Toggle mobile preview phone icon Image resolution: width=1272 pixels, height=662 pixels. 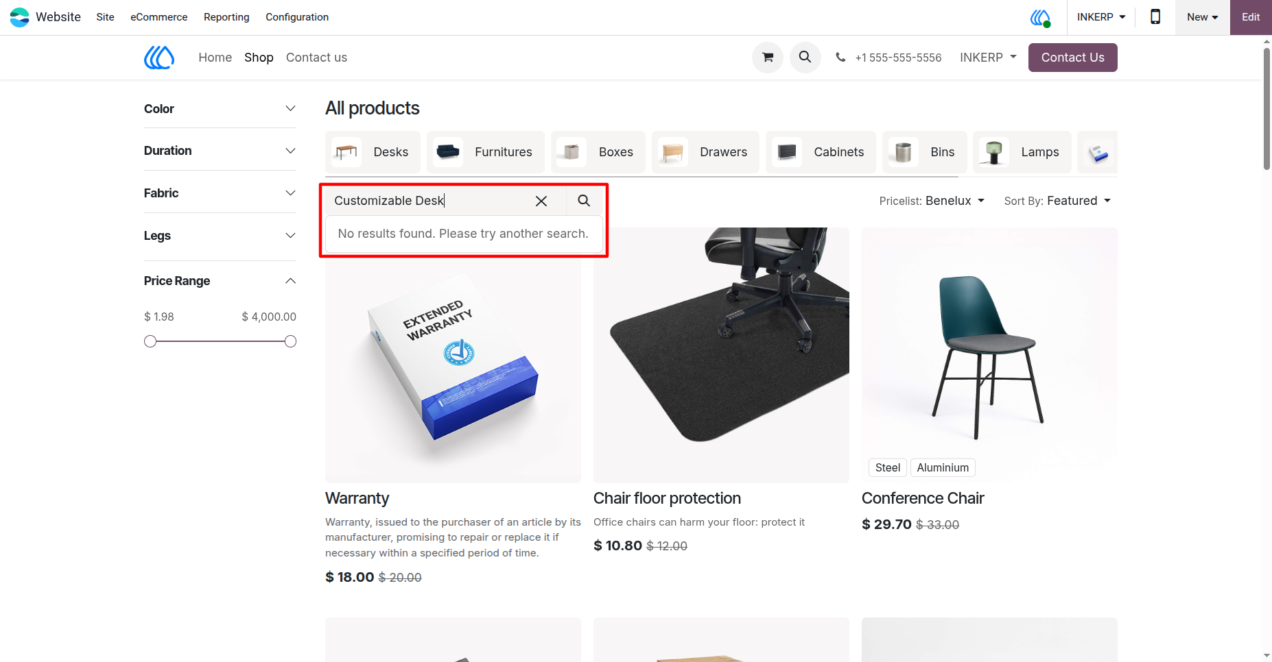pyautogui.click(x=1155, y=17)
